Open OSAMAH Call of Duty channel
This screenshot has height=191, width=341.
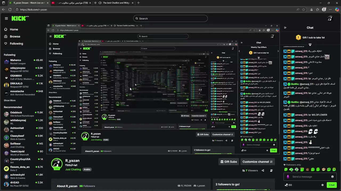point(23,77)
